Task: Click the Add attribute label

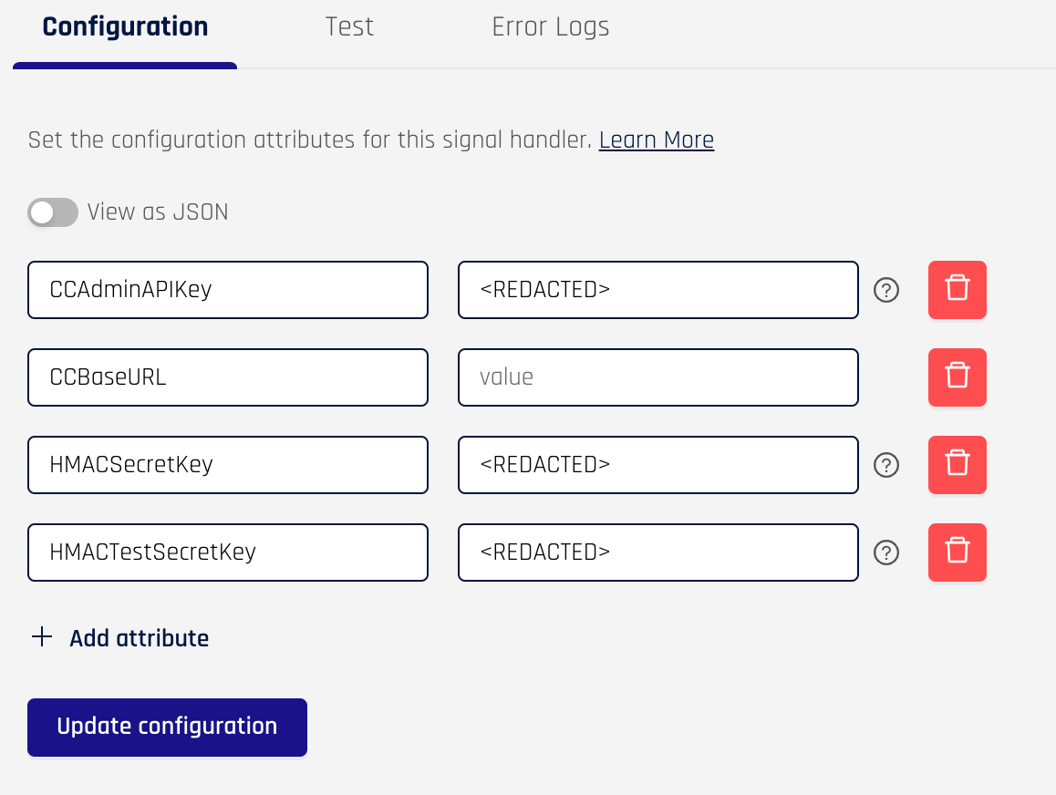Action: point(139,637)
